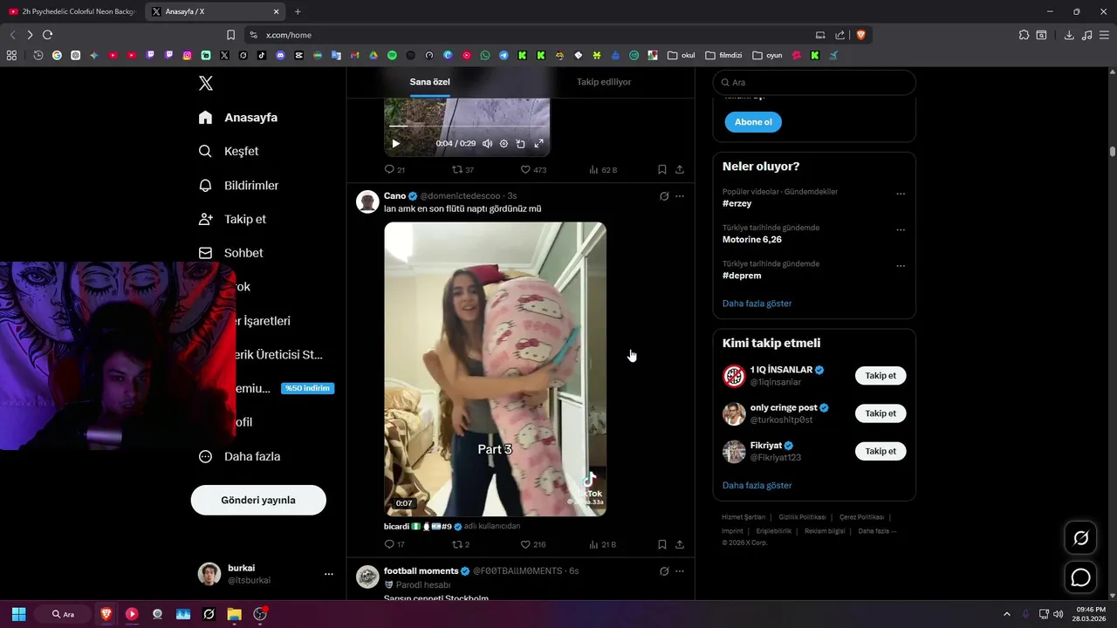The image size is (1117, 628).
Task: Open Keşfet in the sidebar
Action: (229, 151)
